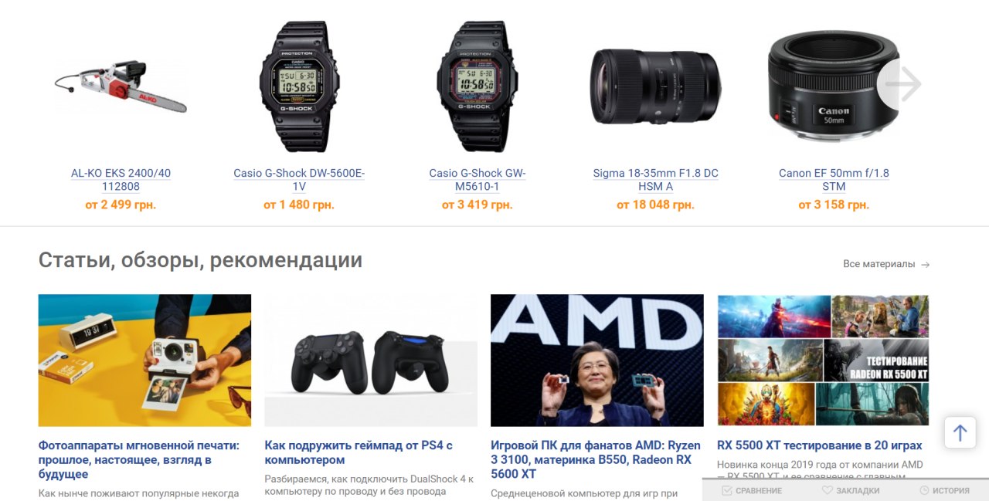Open Sigma 18-35mm F1.8 DC link

point(655,180)
